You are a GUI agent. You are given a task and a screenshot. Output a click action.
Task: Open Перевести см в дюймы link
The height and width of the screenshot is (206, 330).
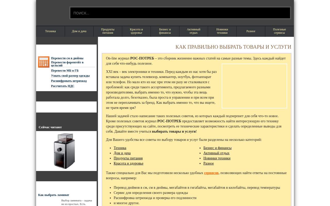pyautogui.click(x=67, y=58)
